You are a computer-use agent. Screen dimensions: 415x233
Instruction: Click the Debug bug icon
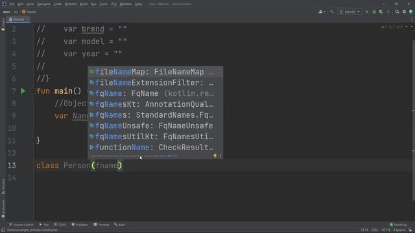(x=374, y=12)
